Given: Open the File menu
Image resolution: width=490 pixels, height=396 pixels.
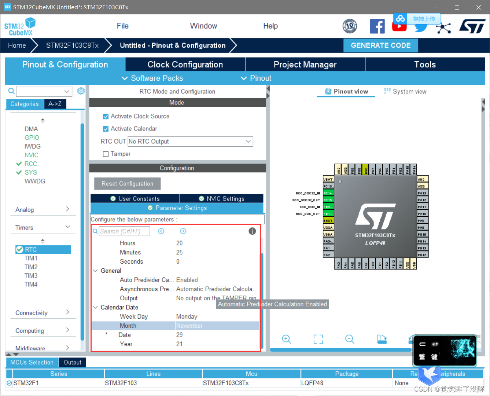Looking at the screenshot, I should (122, 26).
